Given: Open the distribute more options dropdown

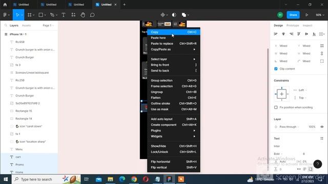Looking at the screenshot, I should coord(322,34).
